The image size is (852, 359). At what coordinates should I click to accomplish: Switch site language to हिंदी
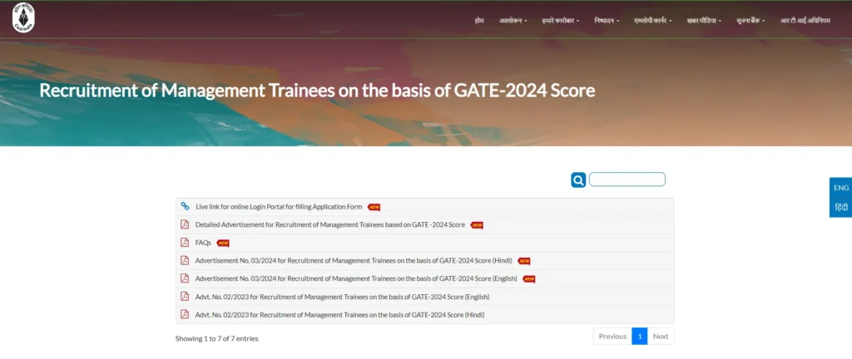(840, 207)
